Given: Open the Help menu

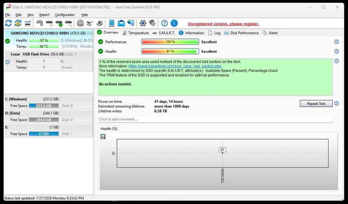Looking at the screenshot, I should pyautogui.click(x=85, y=15).
